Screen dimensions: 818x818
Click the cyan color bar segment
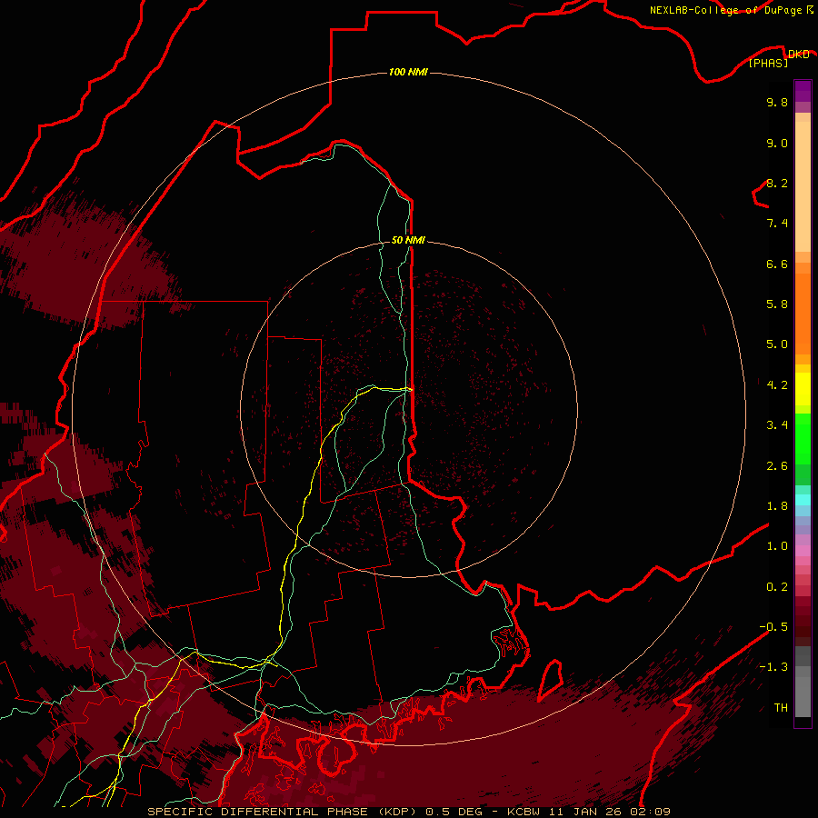coord(803,500)
